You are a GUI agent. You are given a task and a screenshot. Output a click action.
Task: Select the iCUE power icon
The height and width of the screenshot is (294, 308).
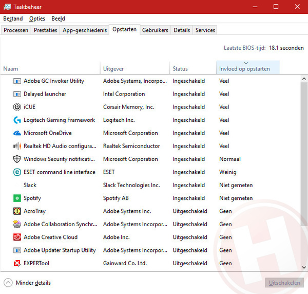[x=17, y=107]
